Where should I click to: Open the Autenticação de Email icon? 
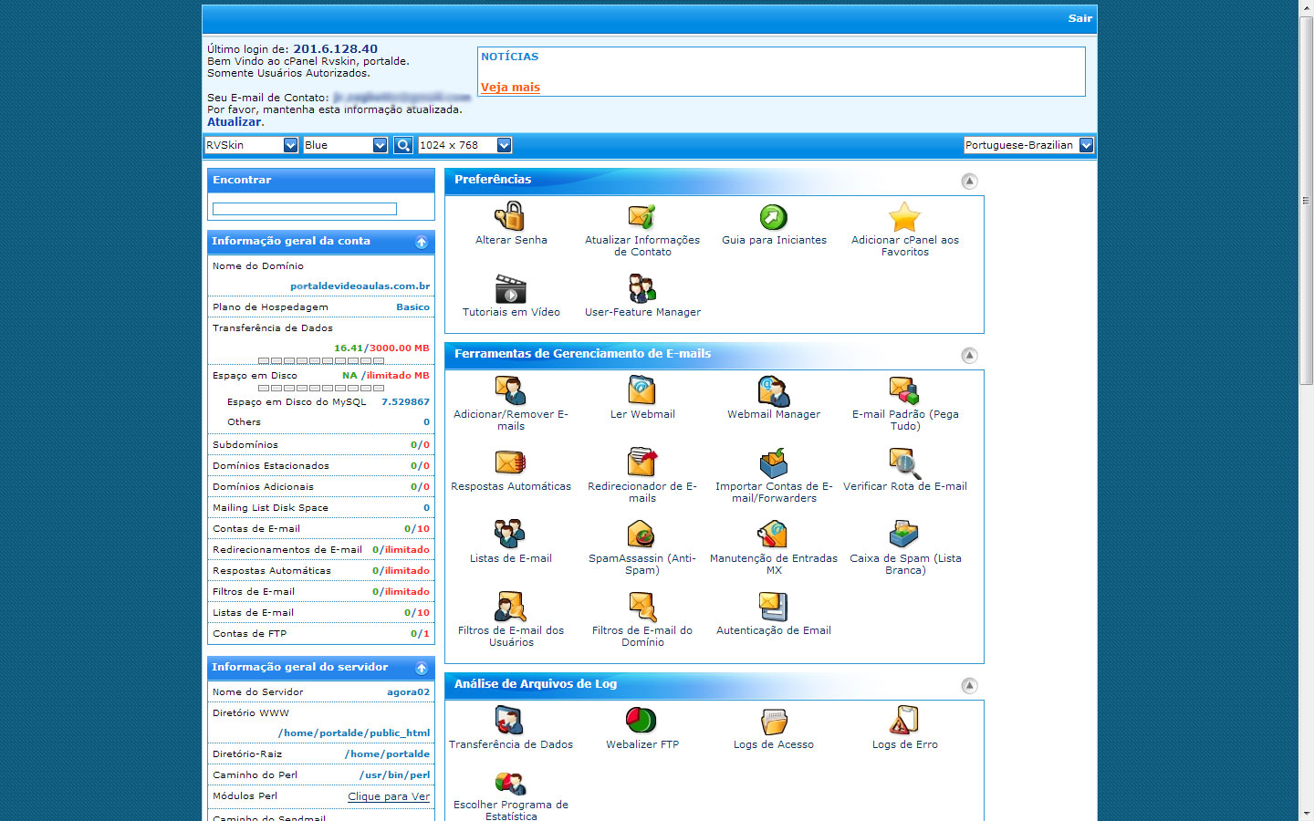pos(774,607)
